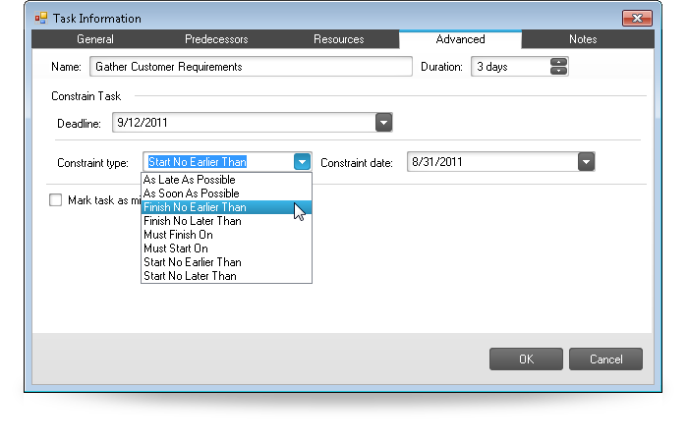Screen dimensions: 688x442
Task: Select Start No Earlier Than in list
Action: click(x=226, y=262)
